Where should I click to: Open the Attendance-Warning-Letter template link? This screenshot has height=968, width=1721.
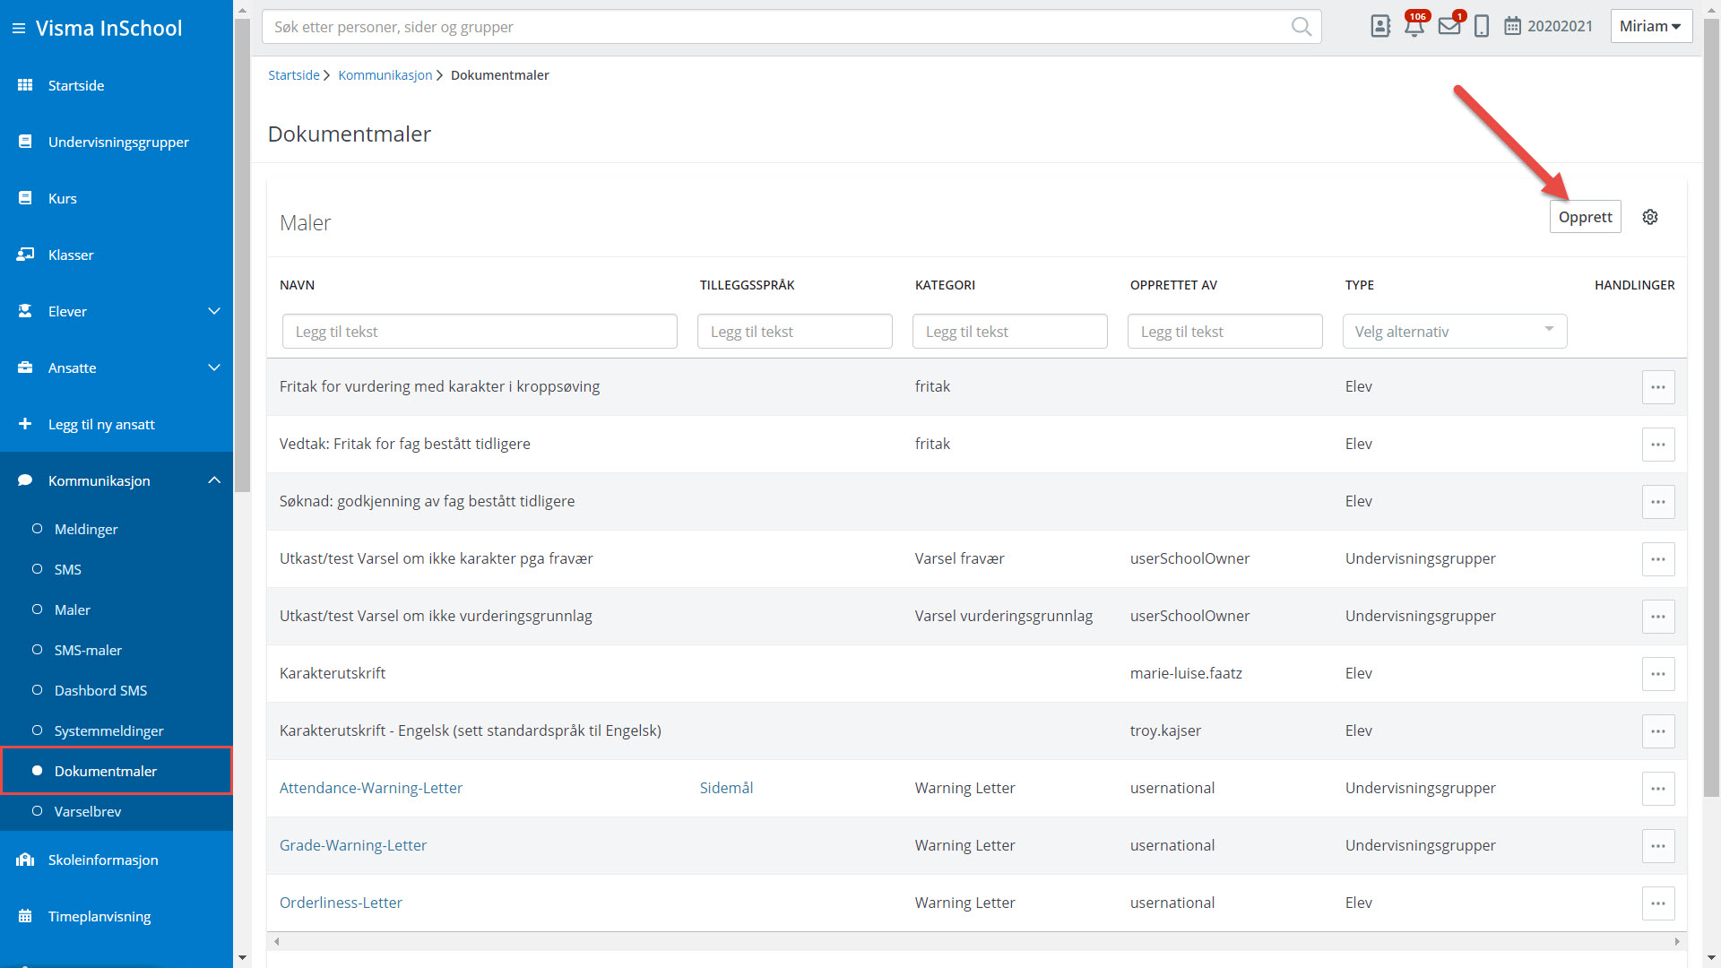pyautogui.click(x=371, y=788)
